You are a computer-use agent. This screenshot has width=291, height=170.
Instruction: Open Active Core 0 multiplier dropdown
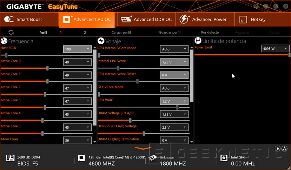77,62
